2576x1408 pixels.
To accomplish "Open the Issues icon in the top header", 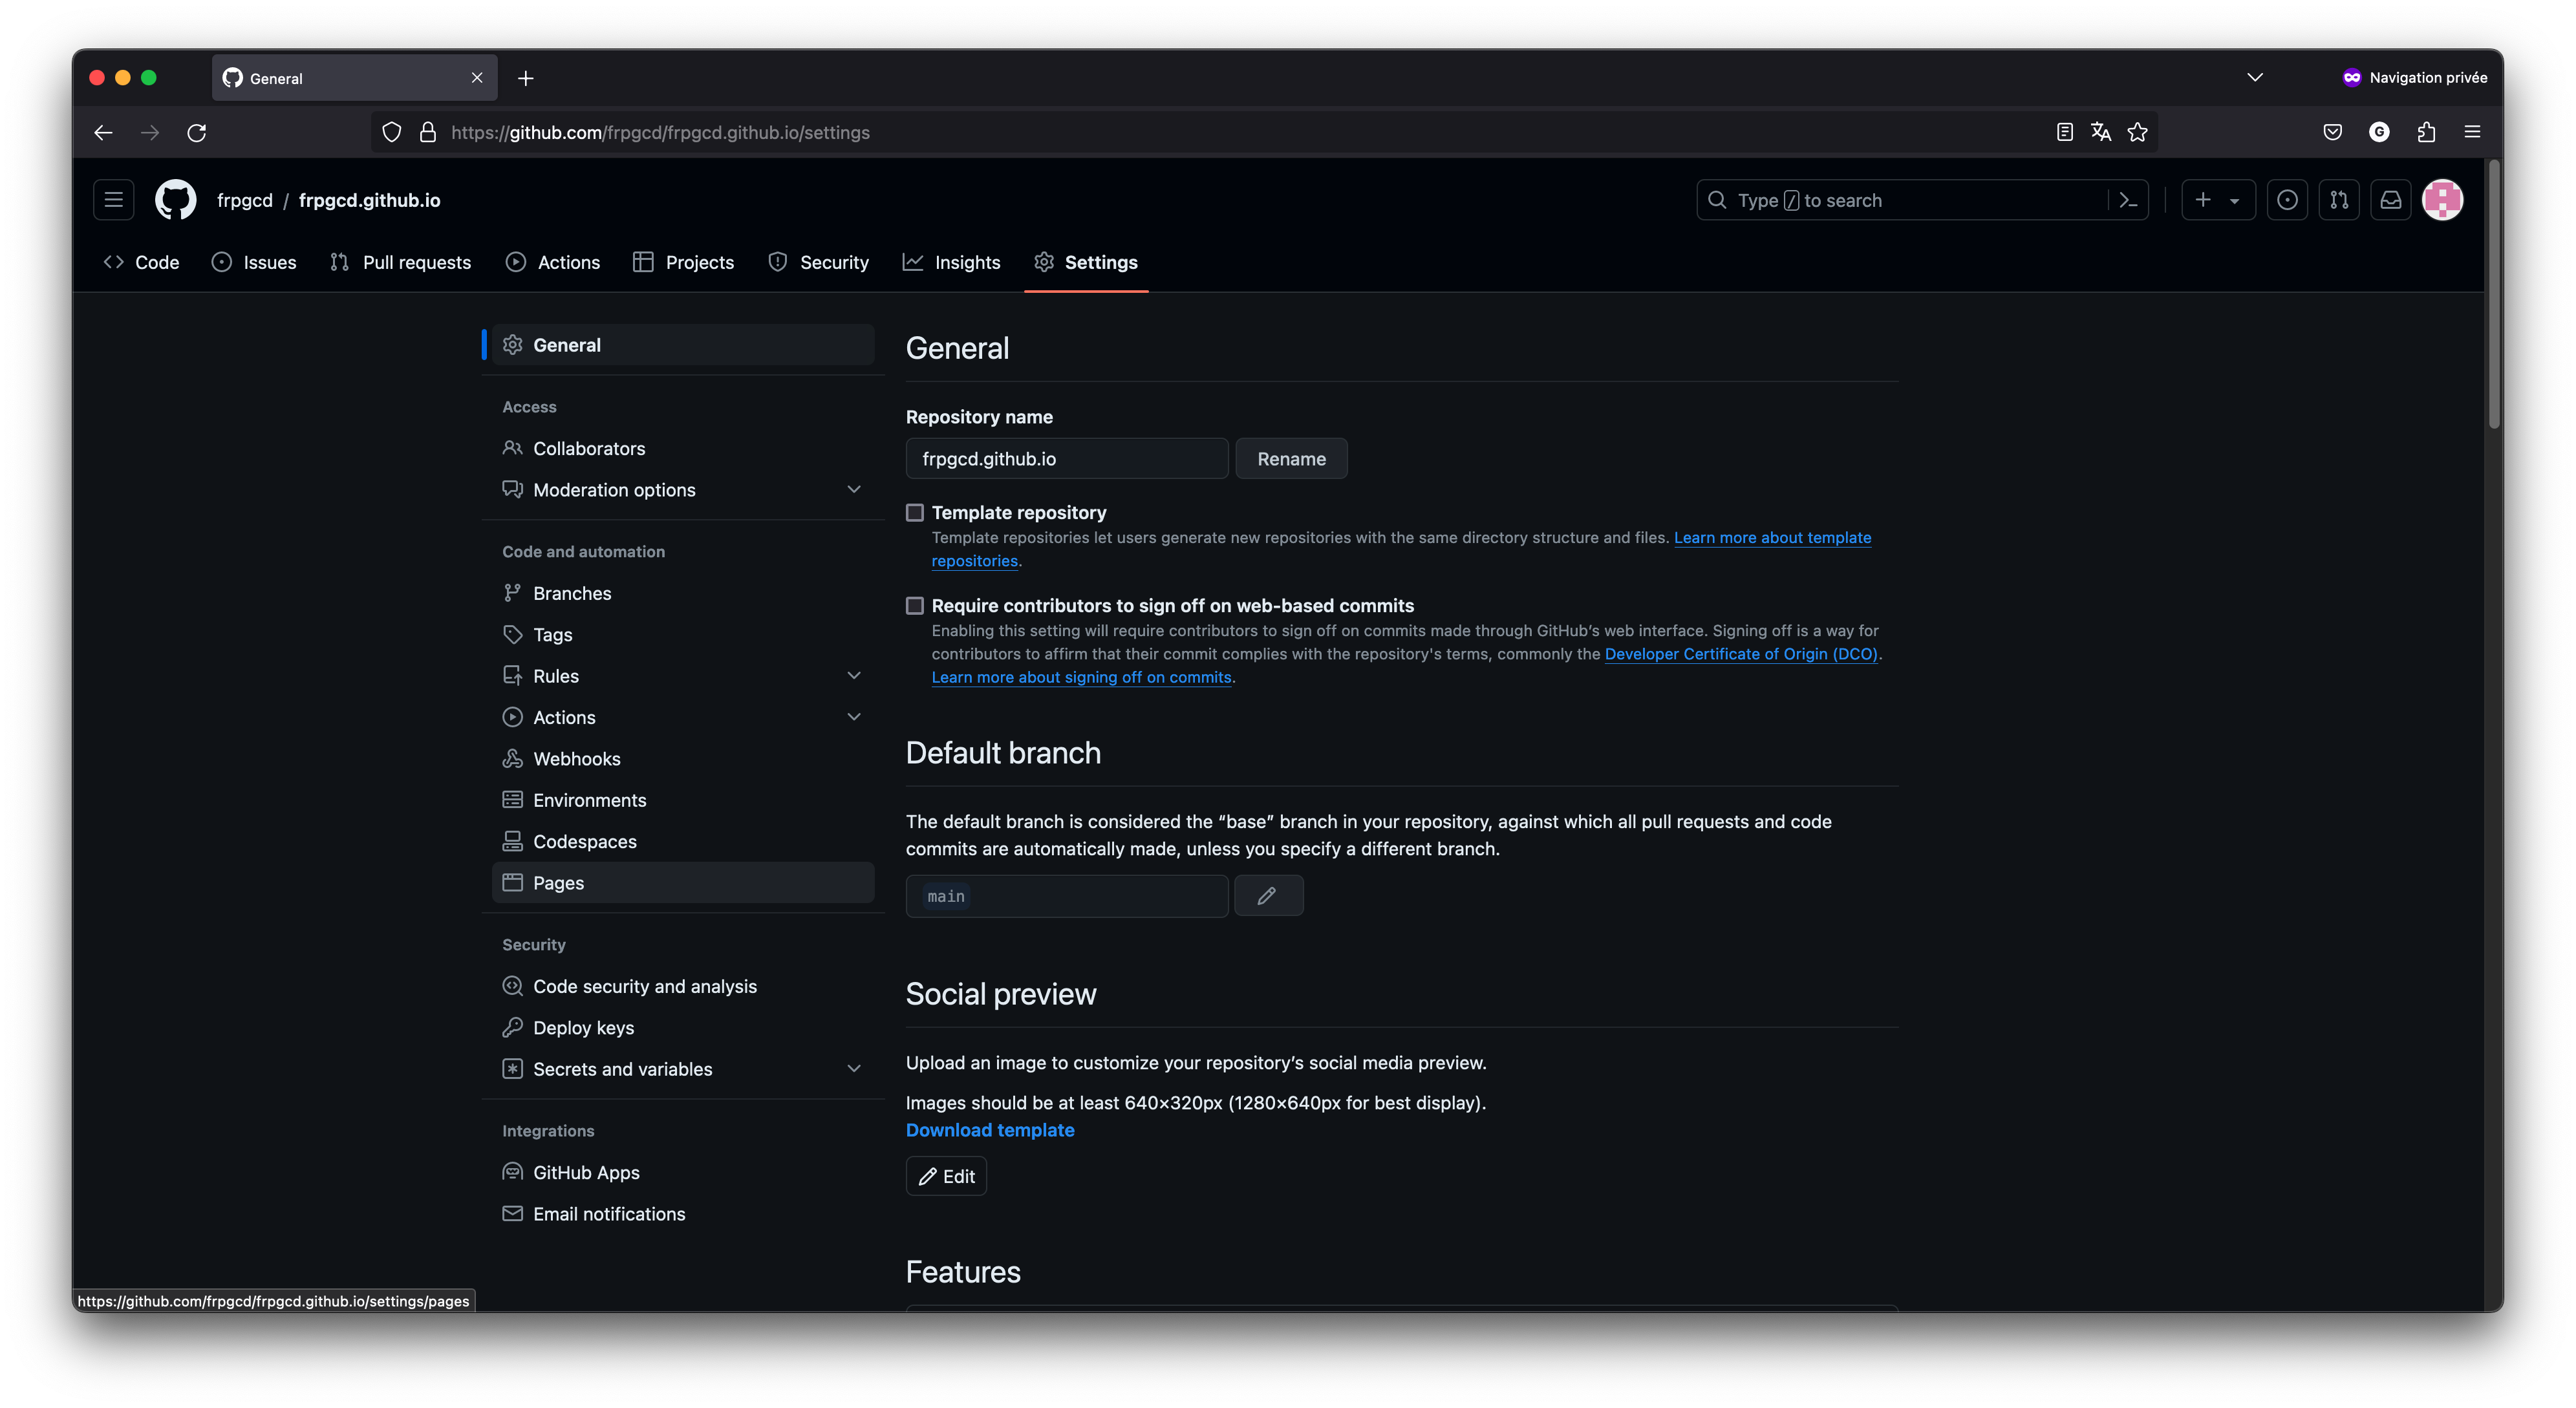I will (x=2286, y=200).
